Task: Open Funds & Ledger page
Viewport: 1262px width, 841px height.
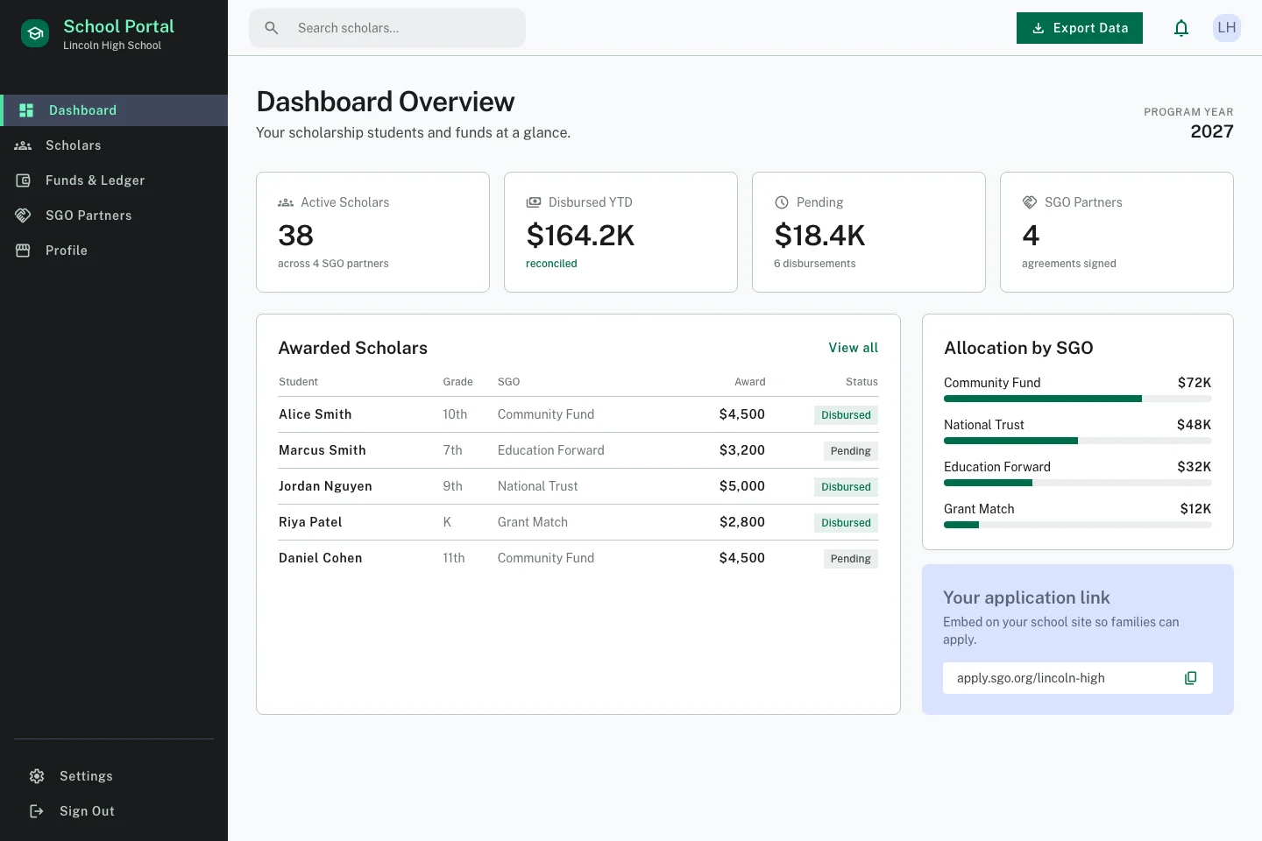Action: tap(114, 180)
